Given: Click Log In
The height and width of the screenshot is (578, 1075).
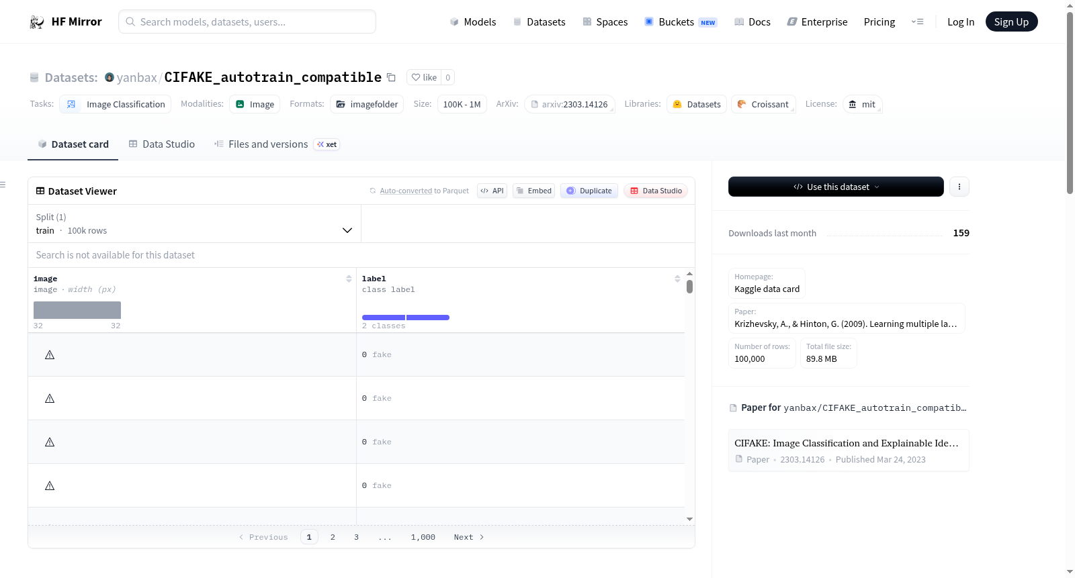Looking at the screenshot, I should tap(961, 22).
